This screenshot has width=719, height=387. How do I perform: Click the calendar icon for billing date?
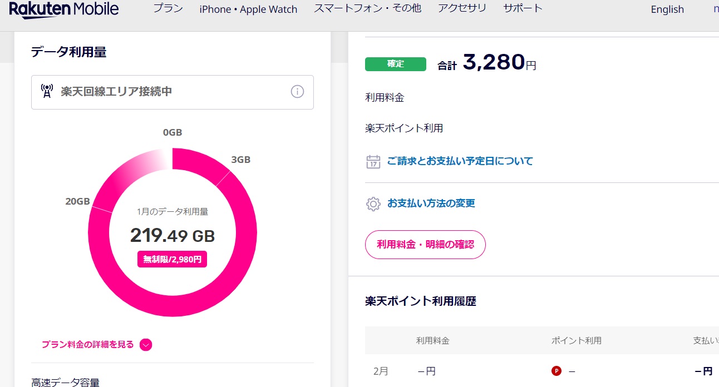tap(373, 161)
